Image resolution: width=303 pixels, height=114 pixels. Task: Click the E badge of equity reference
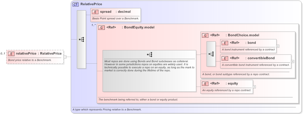pyautogui.click(x=205, y=84)
